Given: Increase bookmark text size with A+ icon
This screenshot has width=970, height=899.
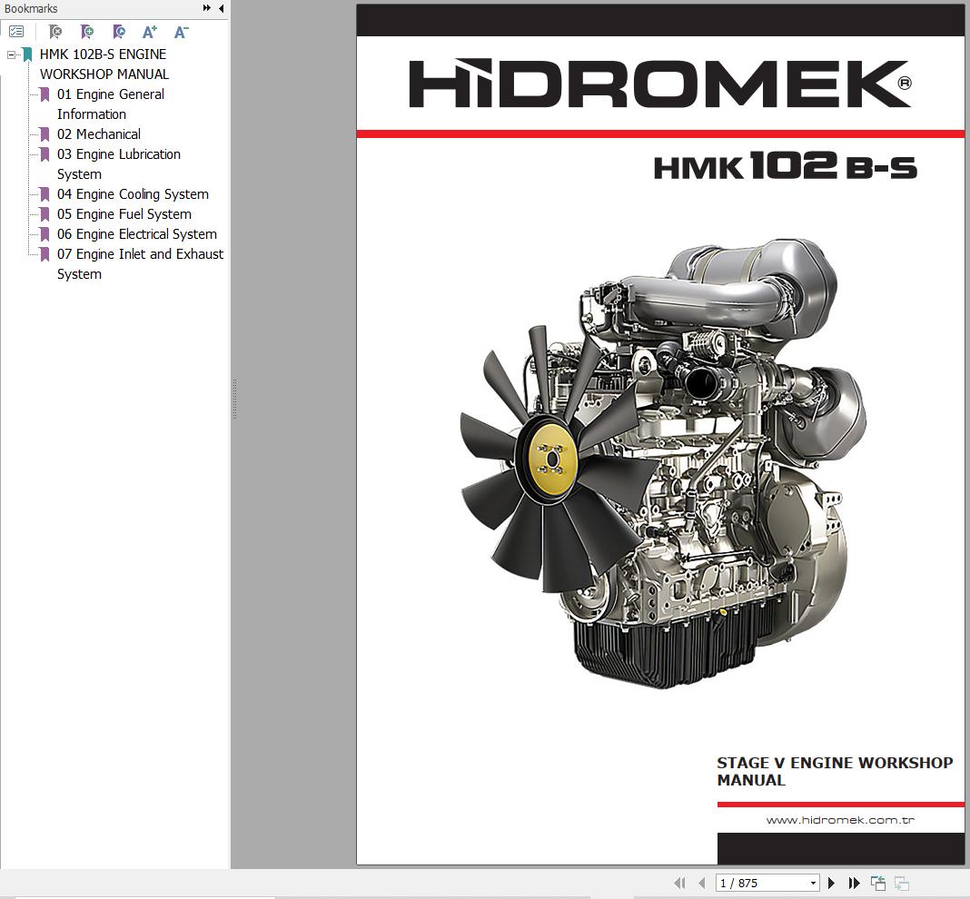Looking at the screenshot, I should (x=150, y=32).
